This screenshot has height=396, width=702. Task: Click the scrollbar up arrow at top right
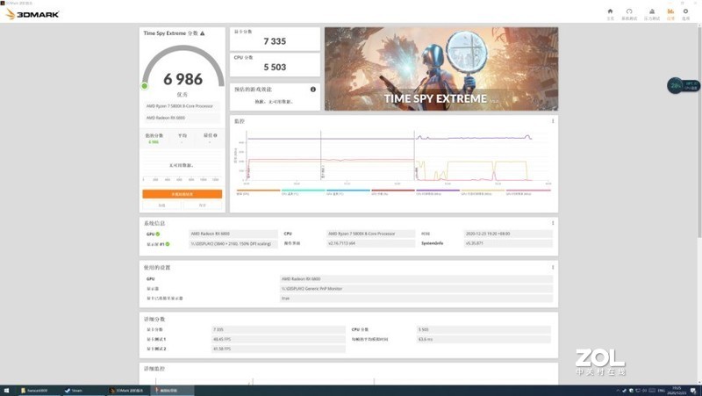click(698, 26)
